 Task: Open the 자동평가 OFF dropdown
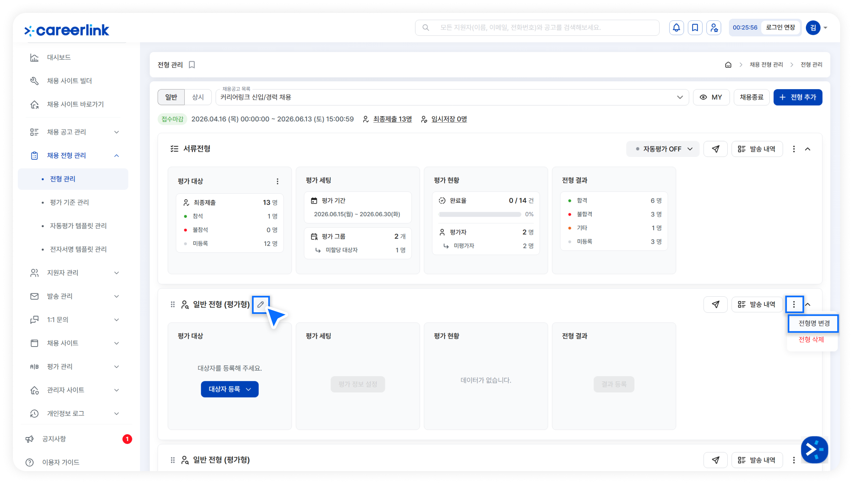[x=662, y=149]
